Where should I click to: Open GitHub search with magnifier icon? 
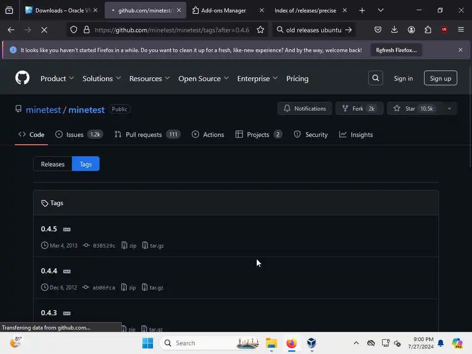tap(375, 78)
